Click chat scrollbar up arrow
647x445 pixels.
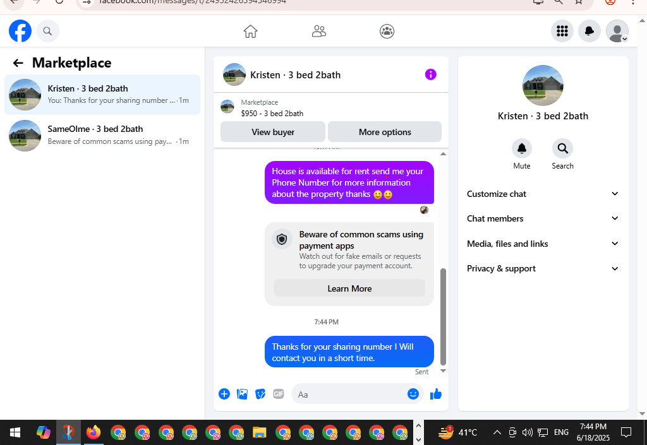click(443, 153)
